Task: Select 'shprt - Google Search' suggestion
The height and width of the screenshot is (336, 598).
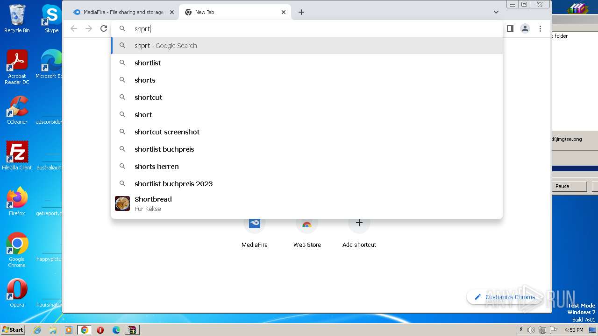Action: [x=307, y=46]
